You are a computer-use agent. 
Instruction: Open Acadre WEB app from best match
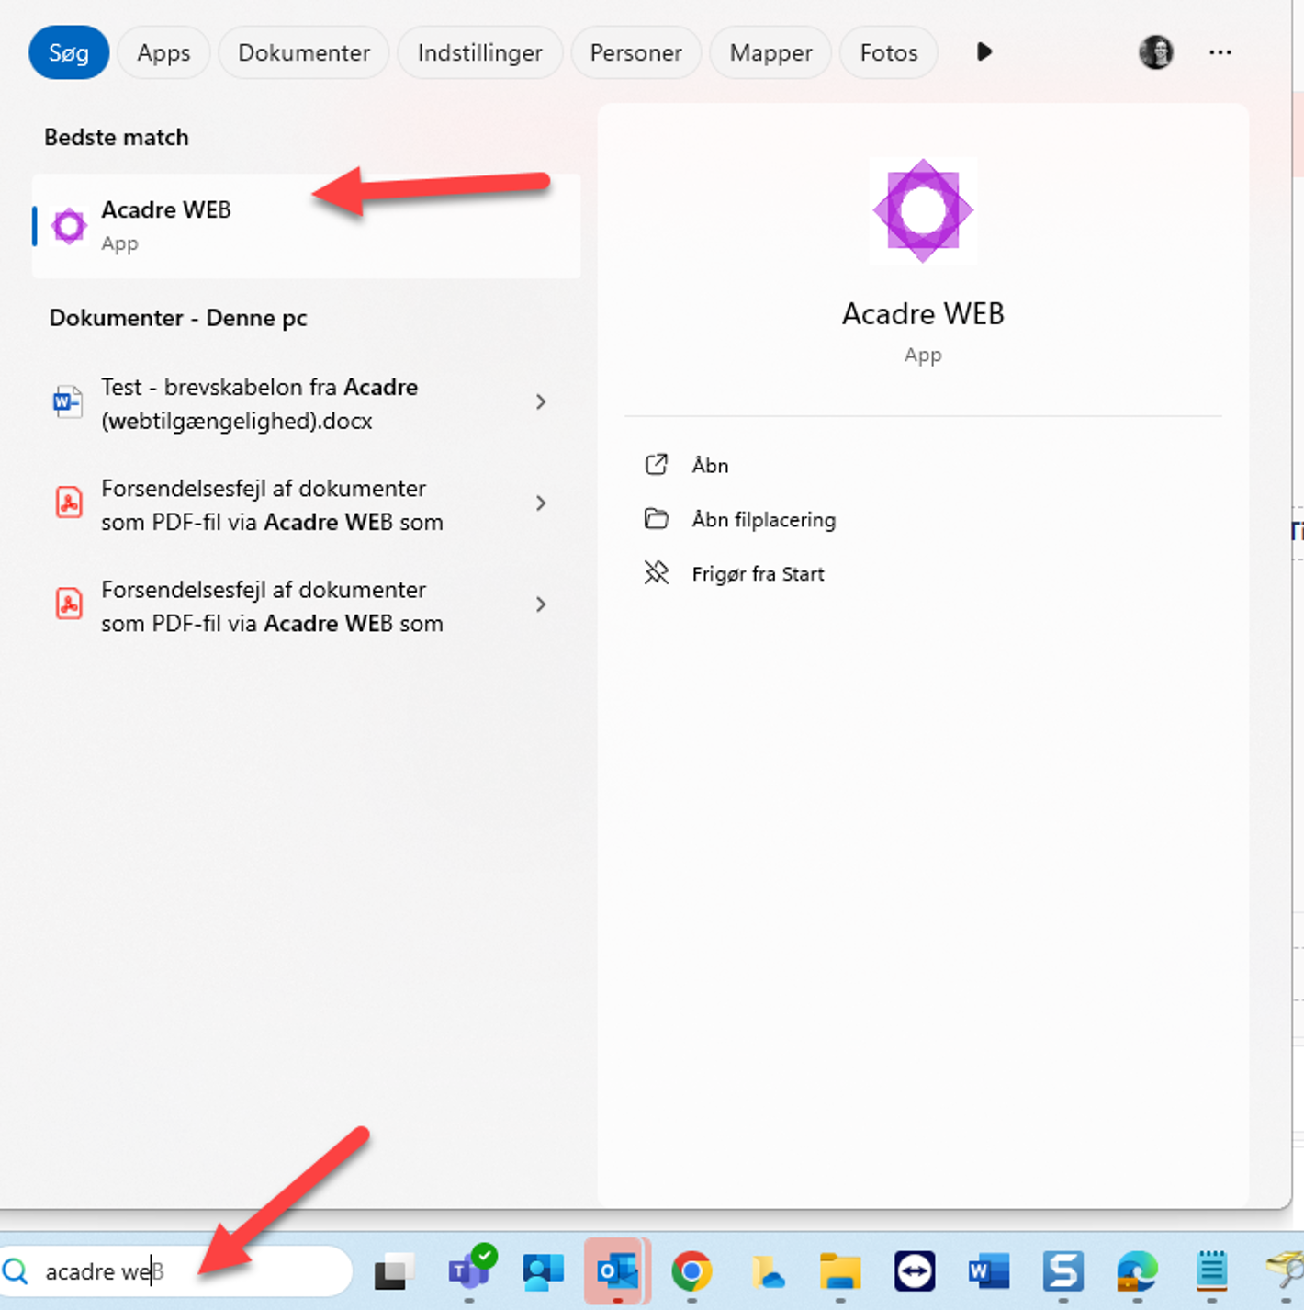tap(165, 225)
